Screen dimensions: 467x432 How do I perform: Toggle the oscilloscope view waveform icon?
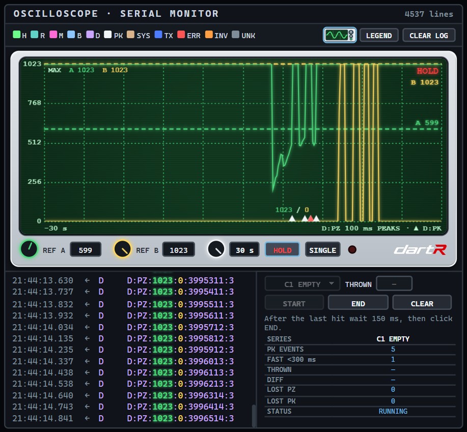click(x=340, y=36)
